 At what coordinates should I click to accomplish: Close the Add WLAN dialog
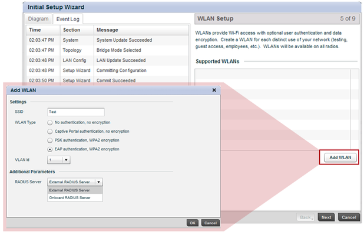click(x=214, y=90)
